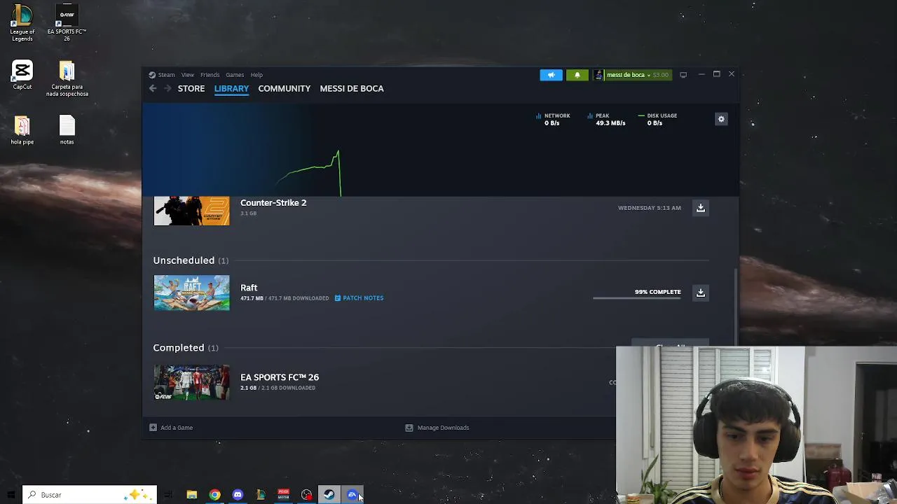Image resolution: width=897 pixels, height=504 pixels.
Task: Go to the STORE tab
Action: [191, 88]
